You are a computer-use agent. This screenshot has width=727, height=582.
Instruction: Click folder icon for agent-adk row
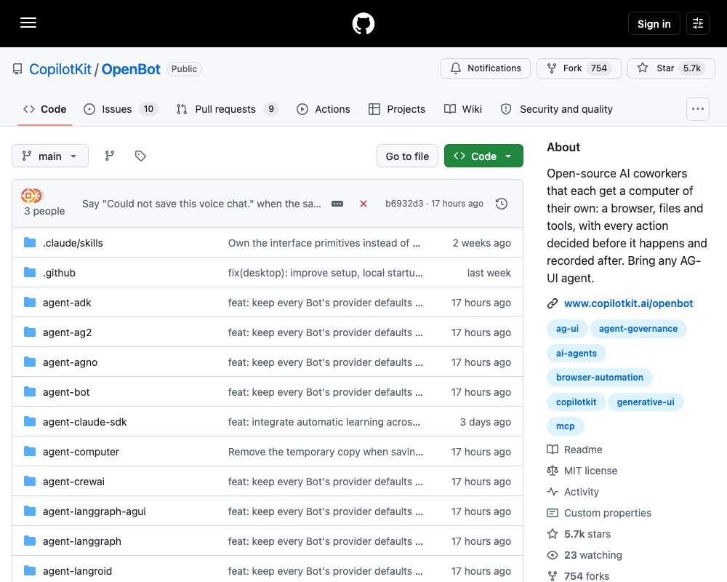(30, 302)
